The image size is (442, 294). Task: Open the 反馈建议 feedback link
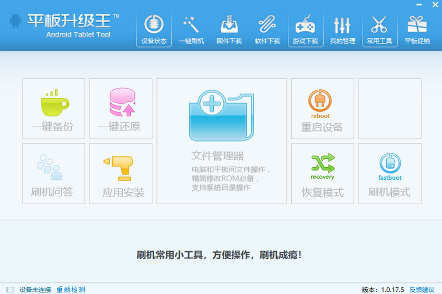(x=422, y=290)
